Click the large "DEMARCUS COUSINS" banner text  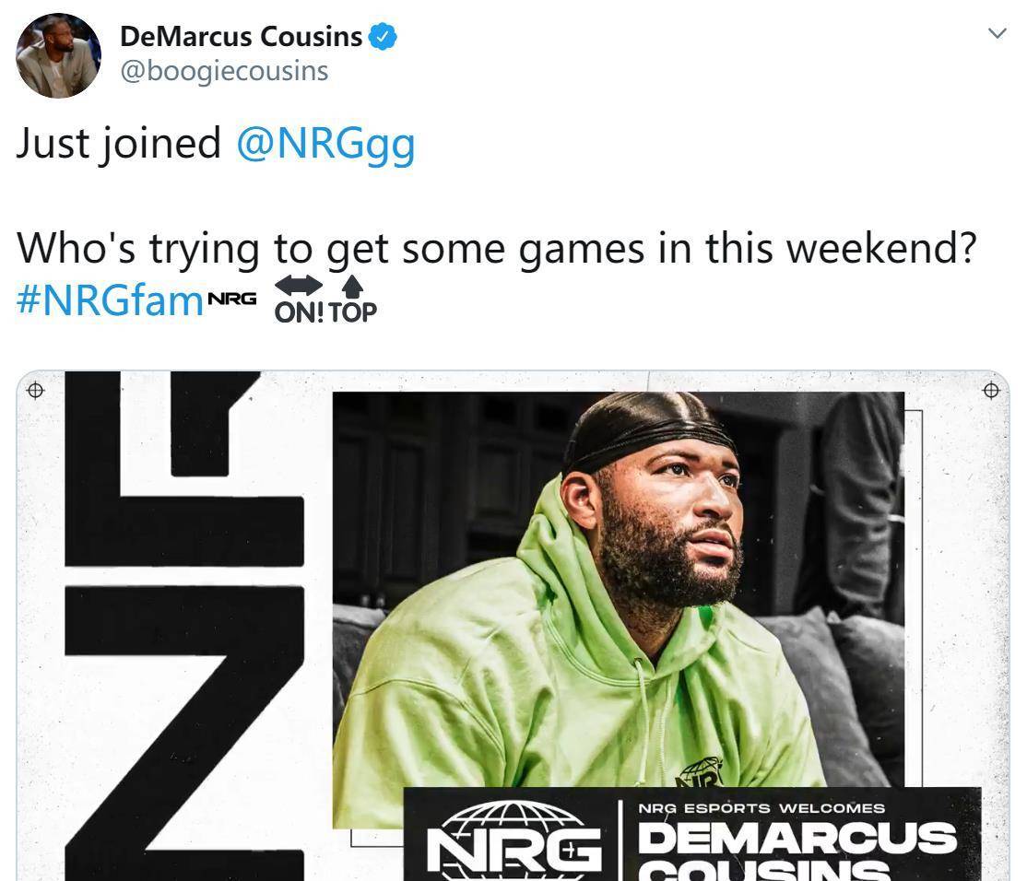coord(797,848)
